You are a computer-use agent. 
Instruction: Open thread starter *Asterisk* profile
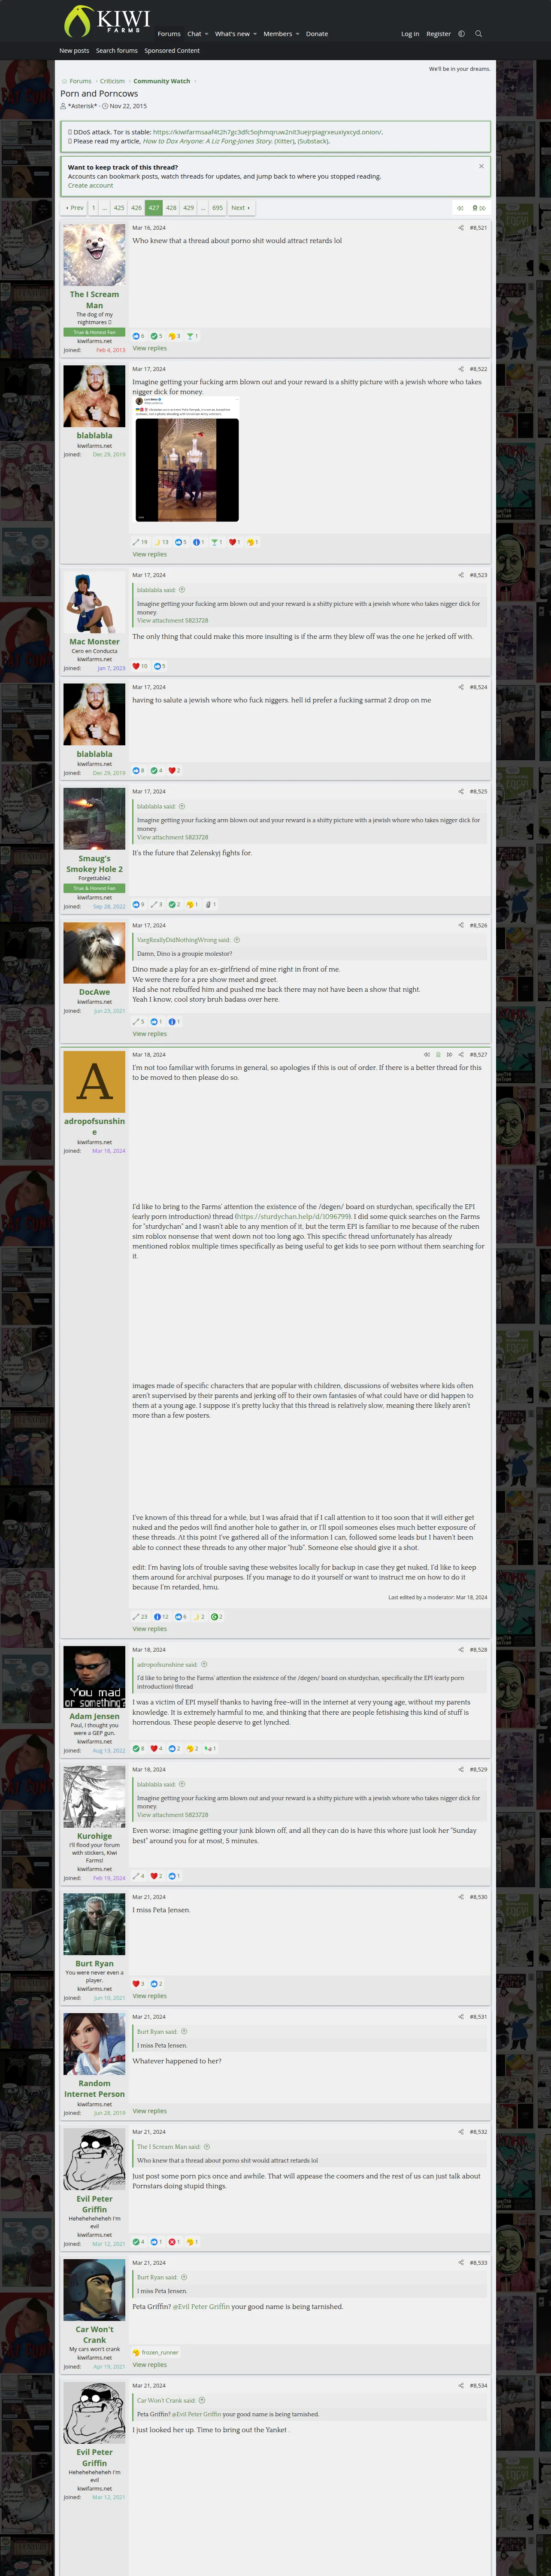click(82, 106)
